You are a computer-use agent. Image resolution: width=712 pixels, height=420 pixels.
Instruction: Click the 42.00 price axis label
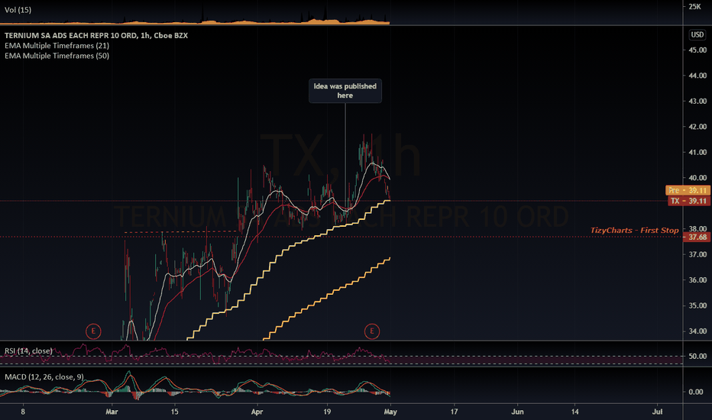pos(697,127)
